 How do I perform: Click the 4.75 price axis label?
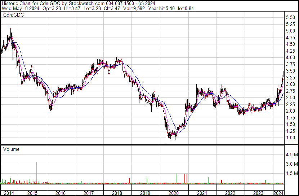point(290,38)
